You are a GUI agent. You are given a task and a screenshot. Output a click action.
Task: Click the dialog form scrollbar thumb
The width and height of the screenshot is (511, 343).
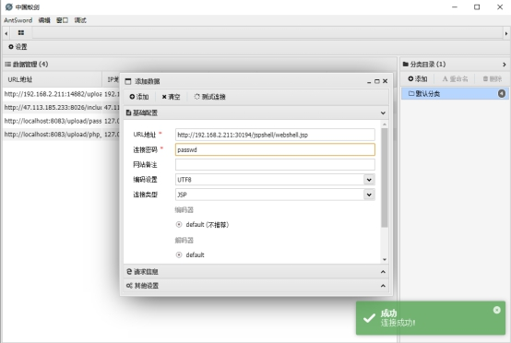[x=385, y=178]
